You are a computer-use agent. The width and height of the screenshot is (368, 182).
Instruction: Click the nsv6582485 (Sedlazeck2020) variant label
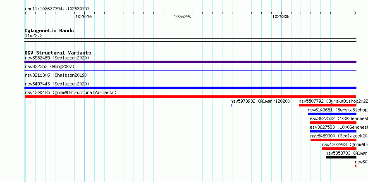(x=57, y=58)
